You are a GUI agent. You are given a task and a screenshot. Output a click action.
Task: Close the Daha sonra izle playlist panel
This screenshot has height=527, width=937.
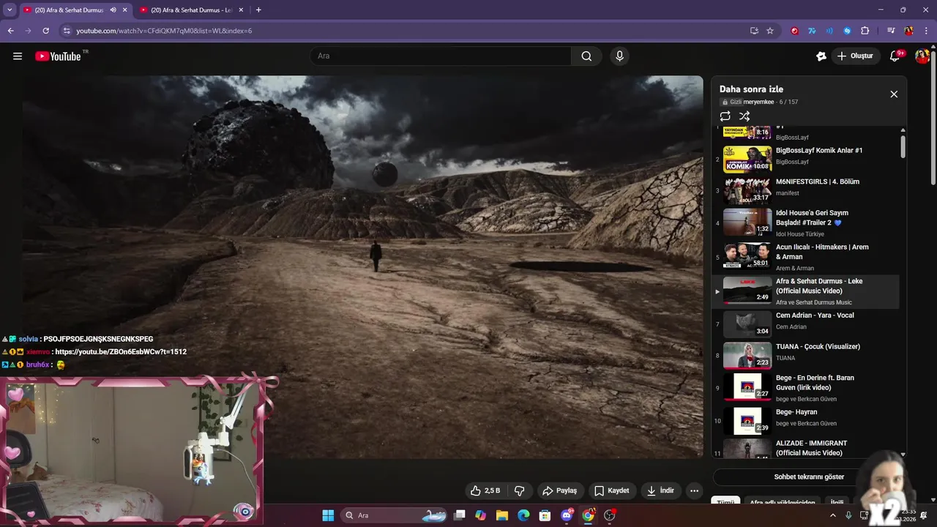pos(894,94)
